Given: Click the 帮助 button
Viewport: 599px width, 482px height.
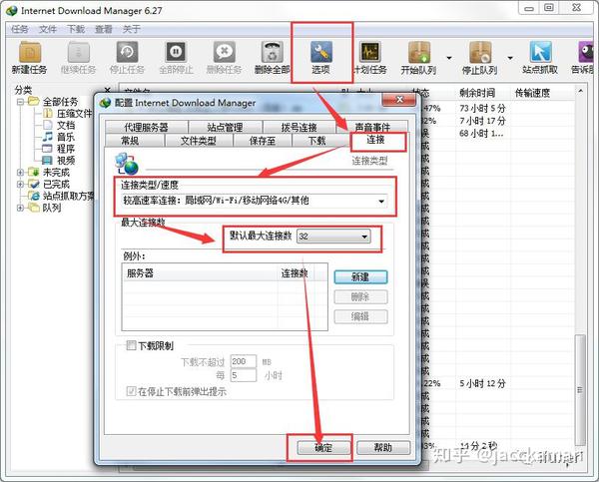Looking at the screenshot, I should [x=383, y=448].
